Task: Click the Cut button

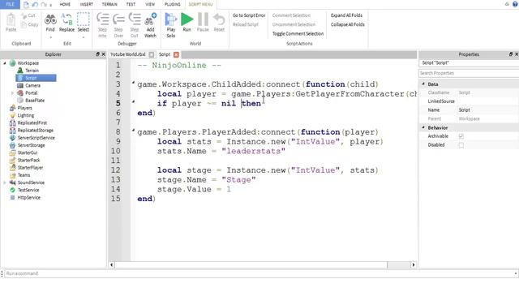Action: click(28, 15)
